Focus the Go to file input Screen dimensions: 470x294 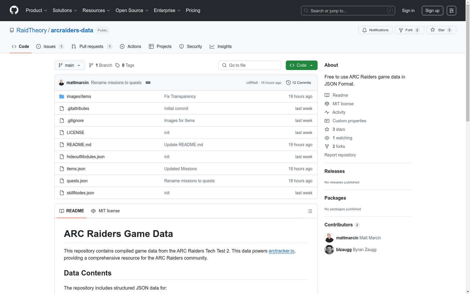click(x=250, y=65)
